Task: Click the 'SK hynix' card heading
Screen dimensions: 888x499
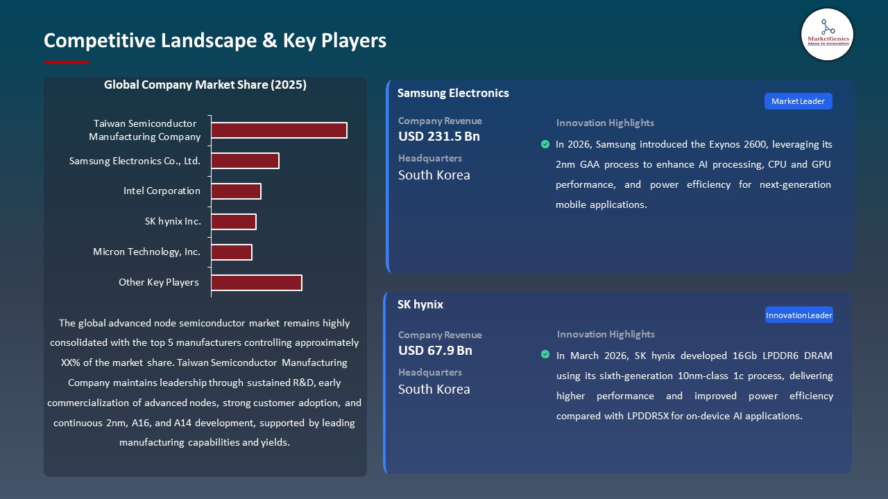Action: coord(420,304)
